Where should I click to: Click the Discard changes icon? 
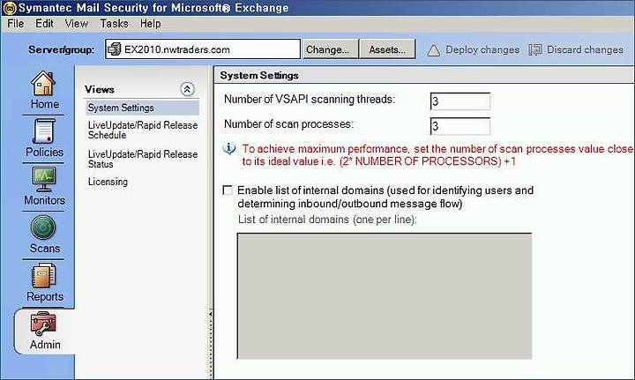pyautogui.click(x=535, y=49)
